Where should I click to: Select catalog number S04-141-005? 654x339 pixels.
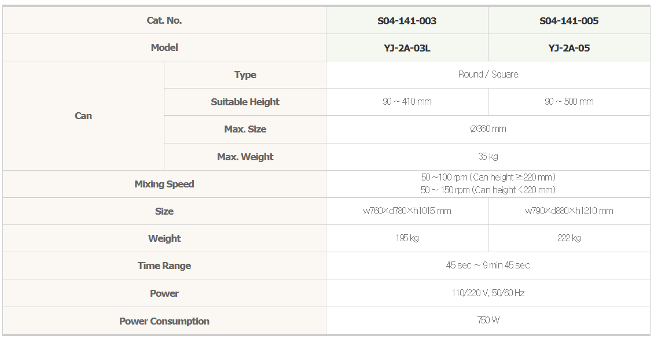(569, 21)
